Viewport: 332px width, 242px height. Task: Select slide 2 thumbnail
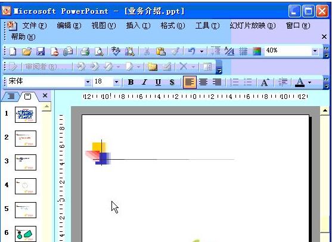point(26,139)
